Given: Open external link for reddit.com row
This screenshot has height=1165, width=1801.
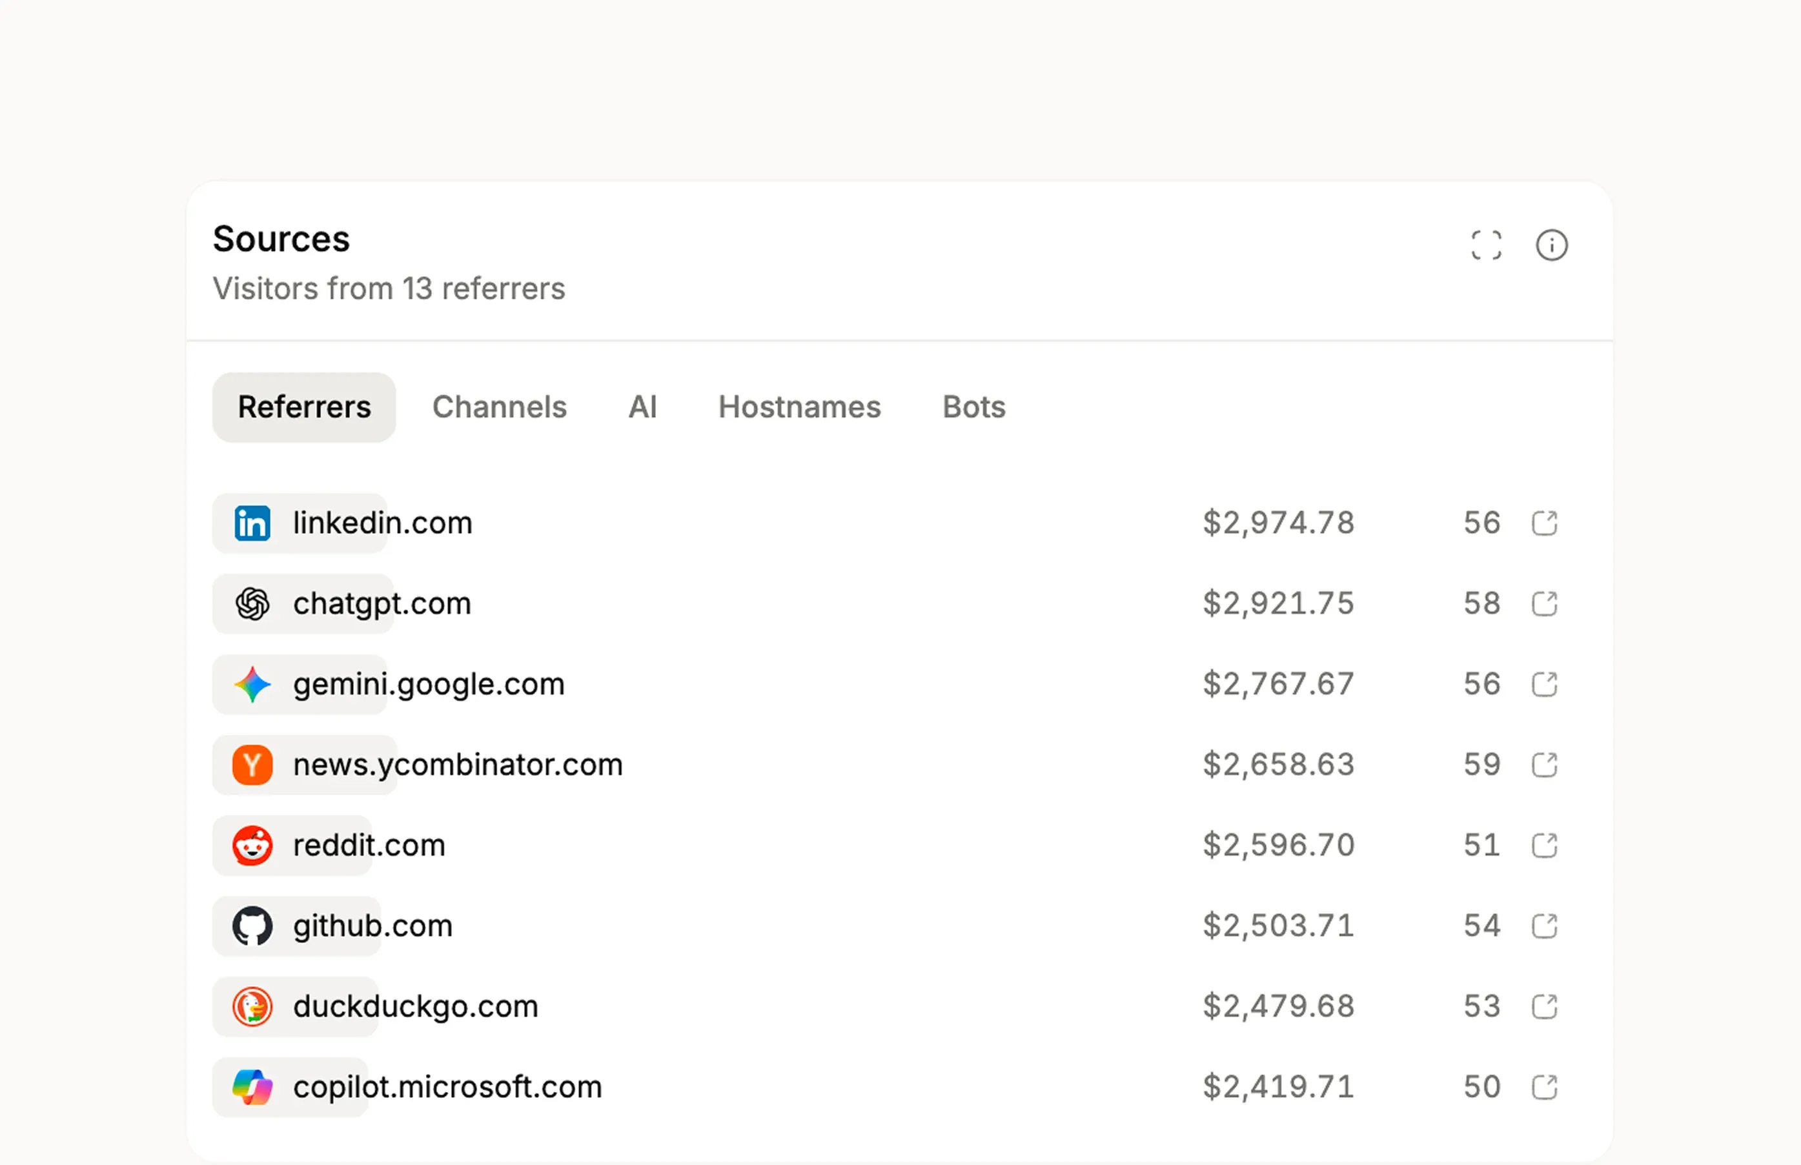Looking at the screenshot, I should click(x=1544, y=845).
